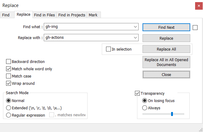Click inside the Find what text field
This screenshot has width=203, height=132.
pyautogui.click(x=89, y=27)
